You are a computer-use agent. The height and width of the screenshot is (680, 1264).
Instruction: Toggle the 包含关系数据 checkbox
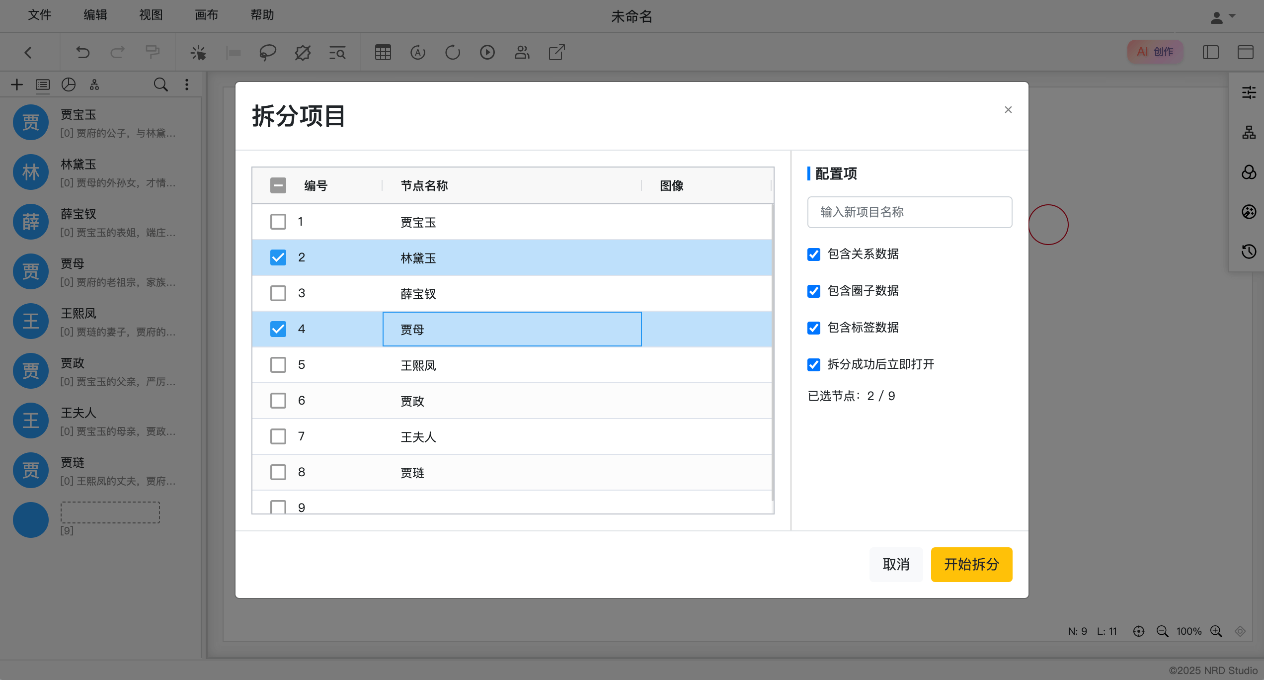pyautogui.click(x=814, y=255)
